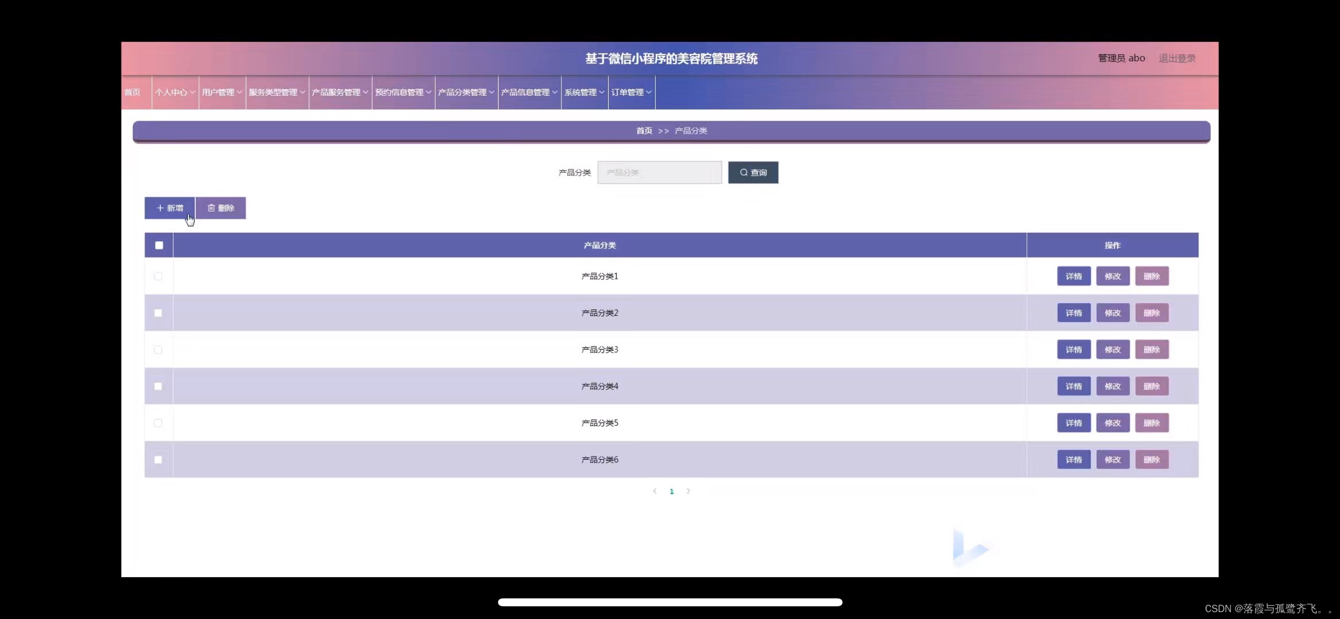Open 详情 for 产品分类5
The height and width of the screenshot is (619, 1340).
coord(1074,423)
